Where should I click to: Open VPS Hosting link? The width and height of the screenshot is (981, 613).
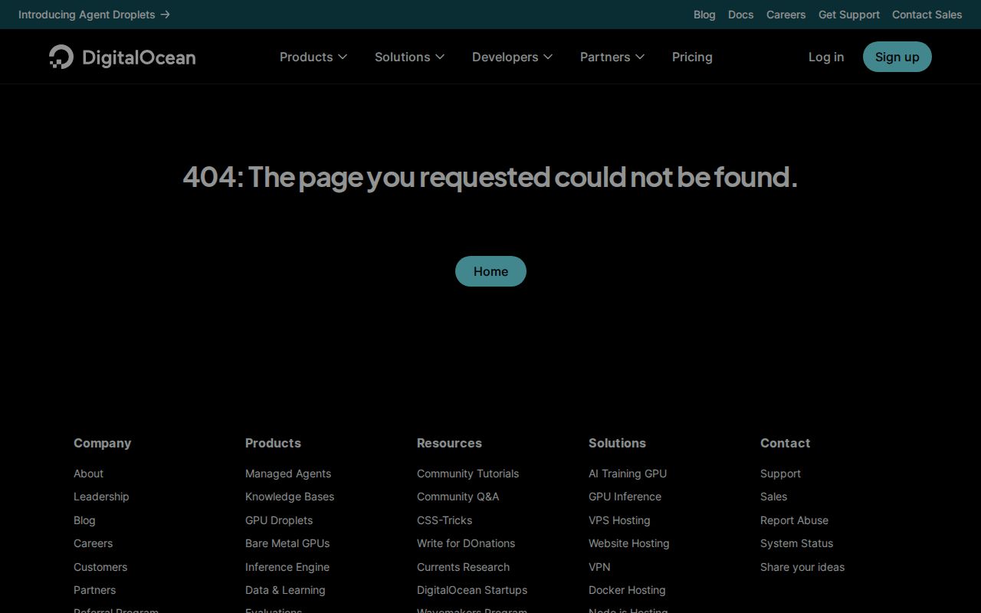619,520
